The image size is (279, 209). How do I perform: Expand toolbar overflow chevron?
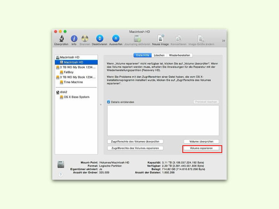224,41
